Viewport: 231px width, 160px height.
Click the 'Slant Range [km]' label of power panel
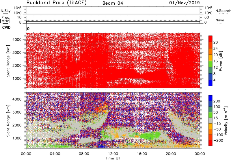[8, 61]
